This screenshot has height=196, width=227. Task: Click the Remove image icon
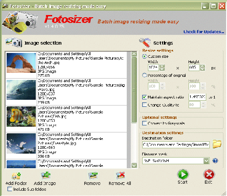tap(93, 176)
